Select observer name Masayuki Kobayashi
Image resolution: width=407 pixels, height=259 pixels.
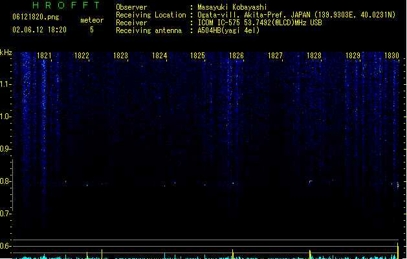(x=232, y=7)
